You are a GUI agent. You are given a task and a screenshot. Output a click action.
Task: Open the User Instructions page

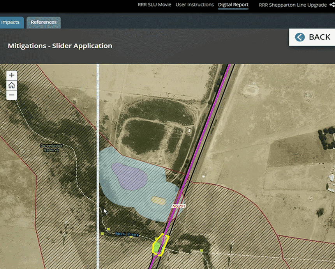[195, 5]
